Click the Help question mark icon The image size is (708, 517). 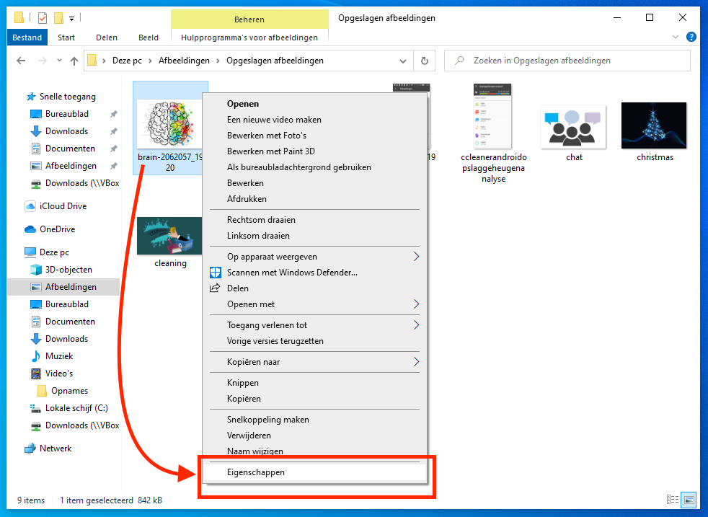691,37
